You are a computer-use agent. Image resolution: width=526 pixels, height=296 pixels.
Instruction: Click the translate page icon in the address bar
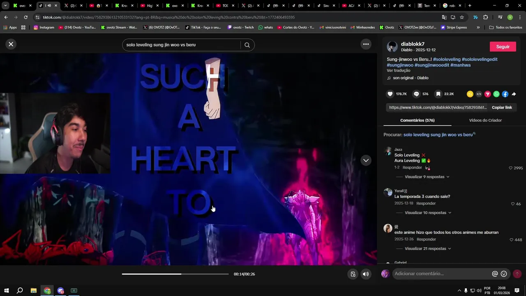(444, 17)
